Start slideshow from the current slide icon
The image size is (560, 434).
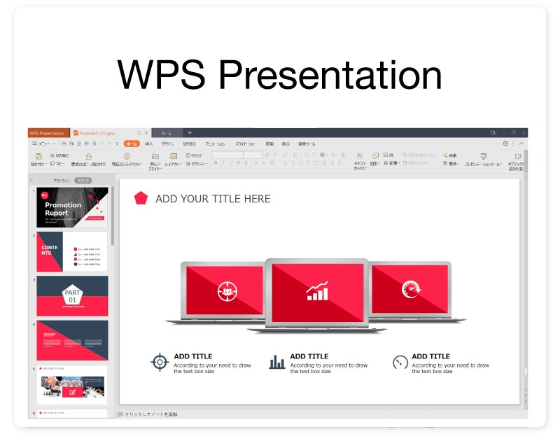[x=127, y=156]
